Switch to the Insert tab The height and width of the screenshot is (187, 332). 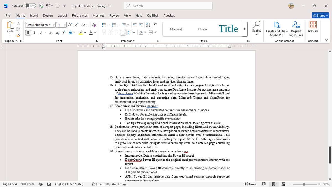[x=34, y=16]
